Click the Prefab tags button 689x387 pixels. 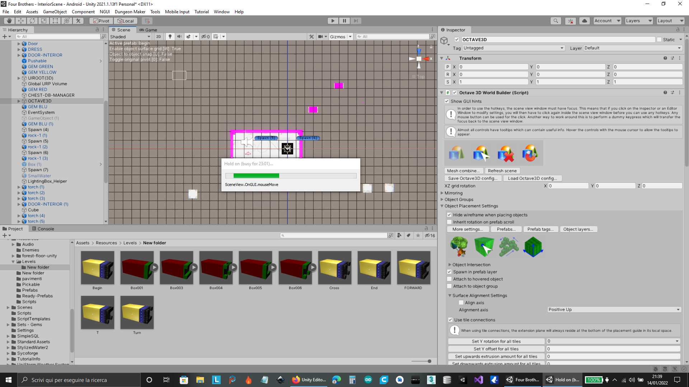[540, 229]
